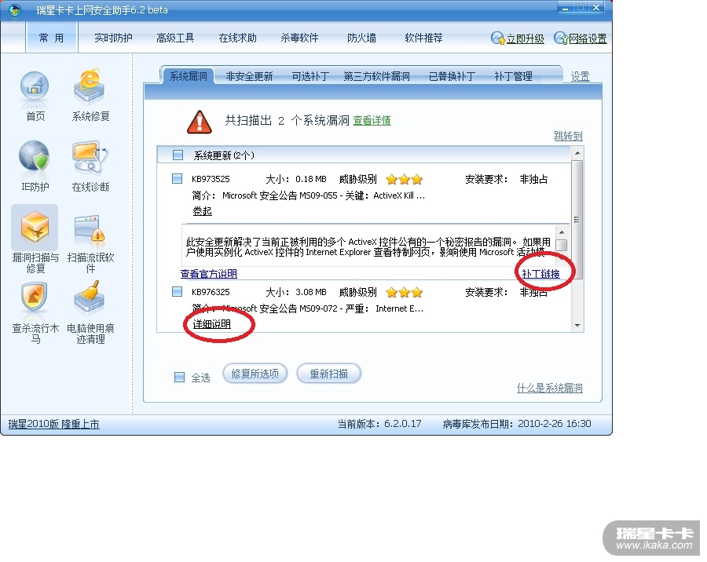This screenshot has width=707, height=562.
Task: Switch to the 补丁管理 sub-tab
Action: coord(513,76)
